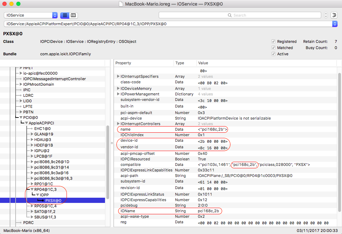Select the IGPU@2 tree entry
342x234 pixels.
(42, 151)
